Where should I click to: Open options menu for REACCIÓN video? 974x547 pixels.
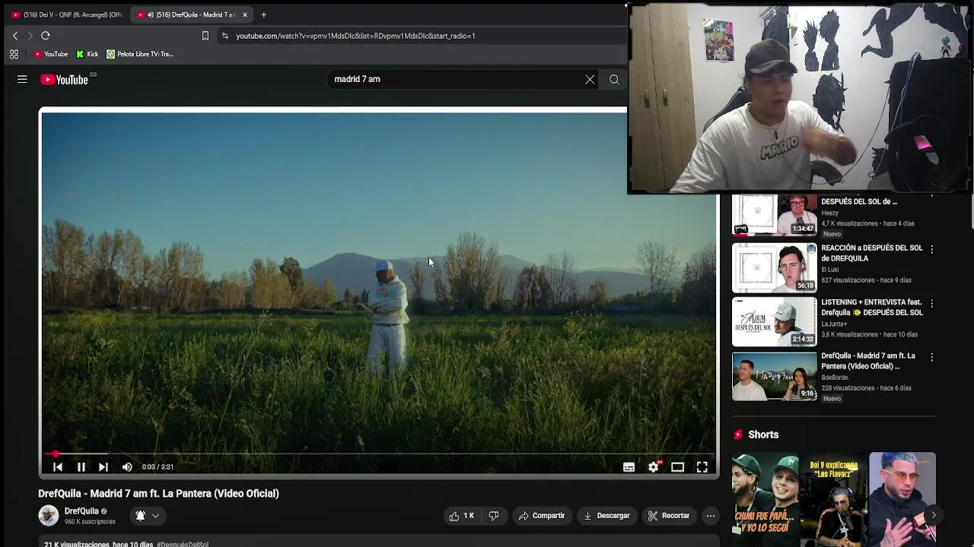click(931, 249)
